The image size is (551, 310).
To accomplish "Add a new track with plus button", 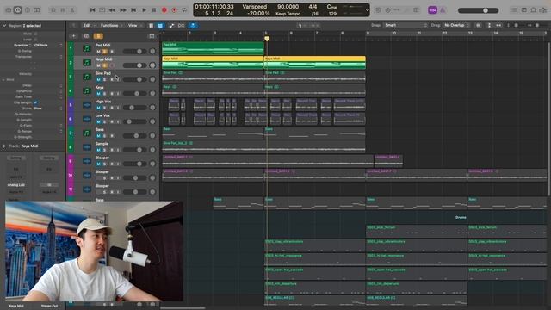I will click(x=73, y=36).
